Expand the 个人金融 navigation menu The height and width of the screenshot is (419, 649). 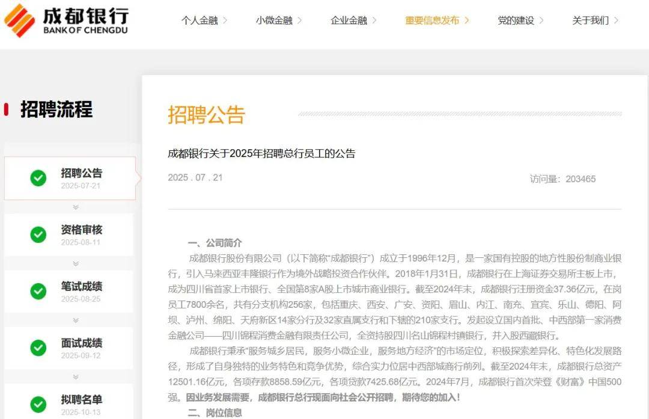(204, 20)
